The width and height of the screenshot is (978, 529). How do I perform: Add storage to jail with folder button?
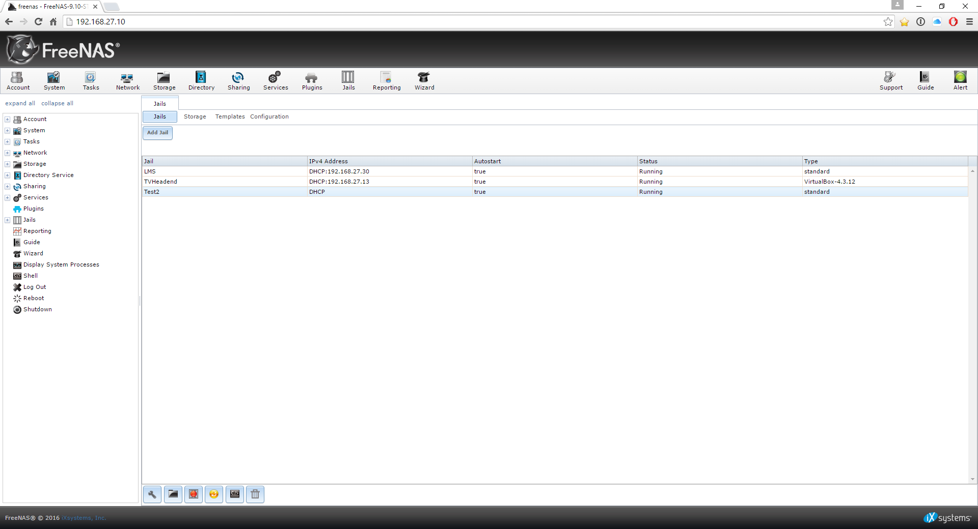coord(173,494)
